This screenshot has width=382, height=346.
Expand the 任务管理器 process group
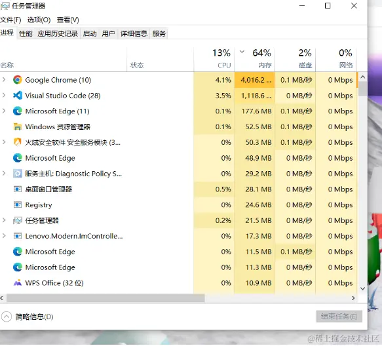(x=4, y=220)
